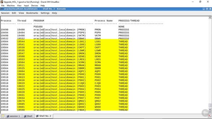Open the VirtualBox Devices menu
The height and width of the screenshot is (119, 212).
pos(34,6)
